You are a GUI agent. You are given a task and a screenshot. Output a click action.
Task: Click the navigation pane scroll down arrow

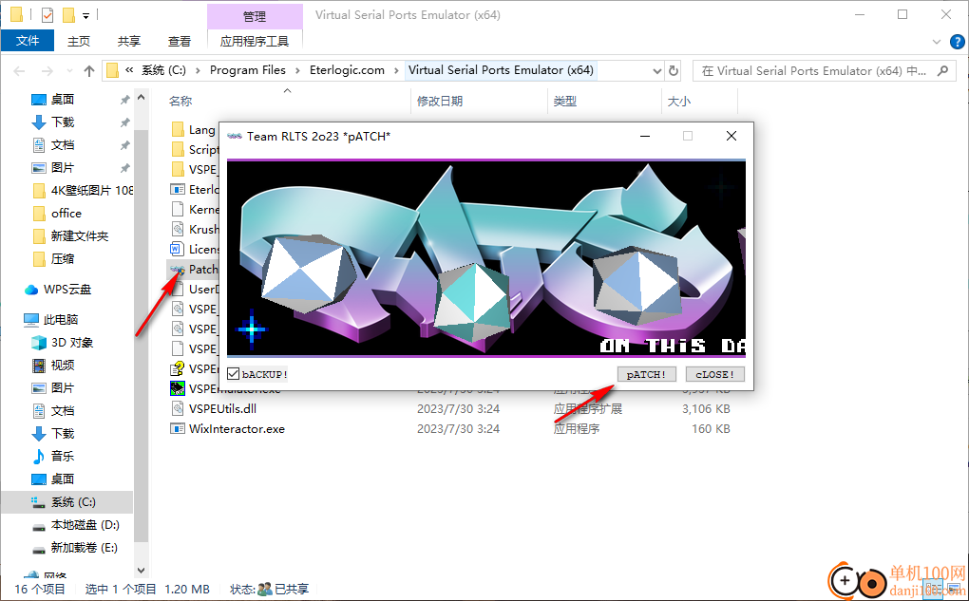141,570
